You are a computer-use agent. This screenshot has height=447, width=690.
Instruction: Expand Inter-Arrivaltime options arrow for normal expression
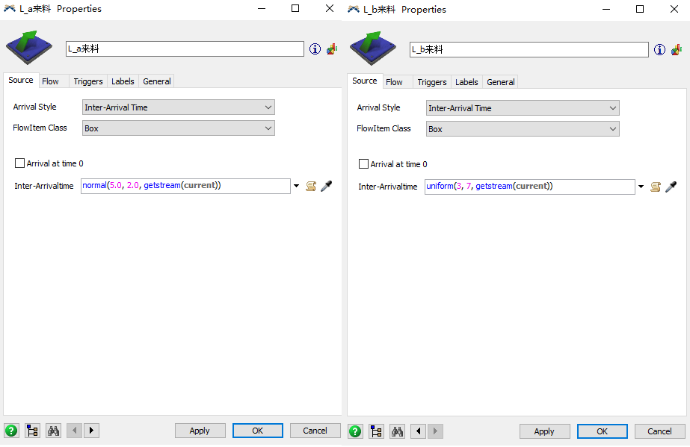coord(297,186)
